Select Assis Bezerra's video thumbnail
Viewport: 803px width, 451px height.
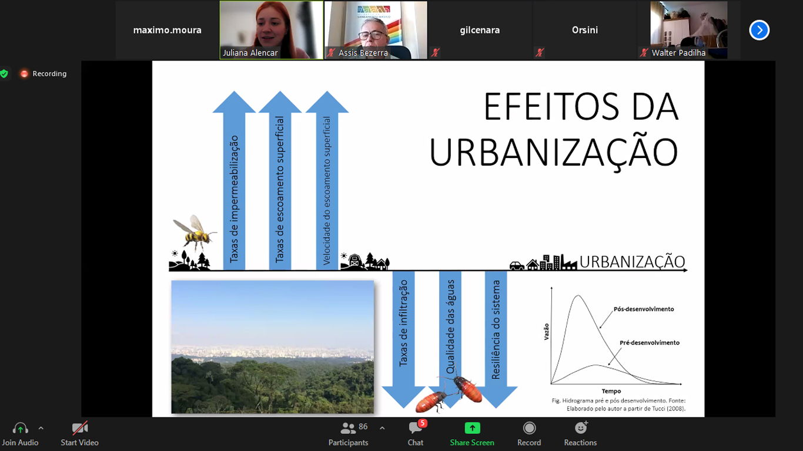click(376, 29)
